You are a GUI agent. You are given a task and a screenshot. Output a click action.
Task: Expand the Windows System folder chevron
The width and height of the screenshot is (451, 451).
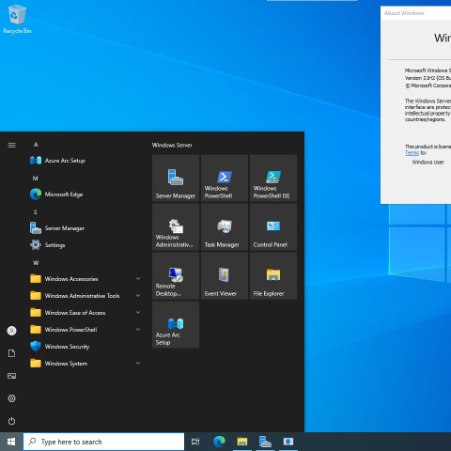pos(138,363)
